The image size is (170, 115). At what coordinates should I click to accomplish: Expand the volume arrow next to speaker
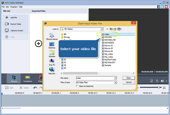(x=166, y=81)
